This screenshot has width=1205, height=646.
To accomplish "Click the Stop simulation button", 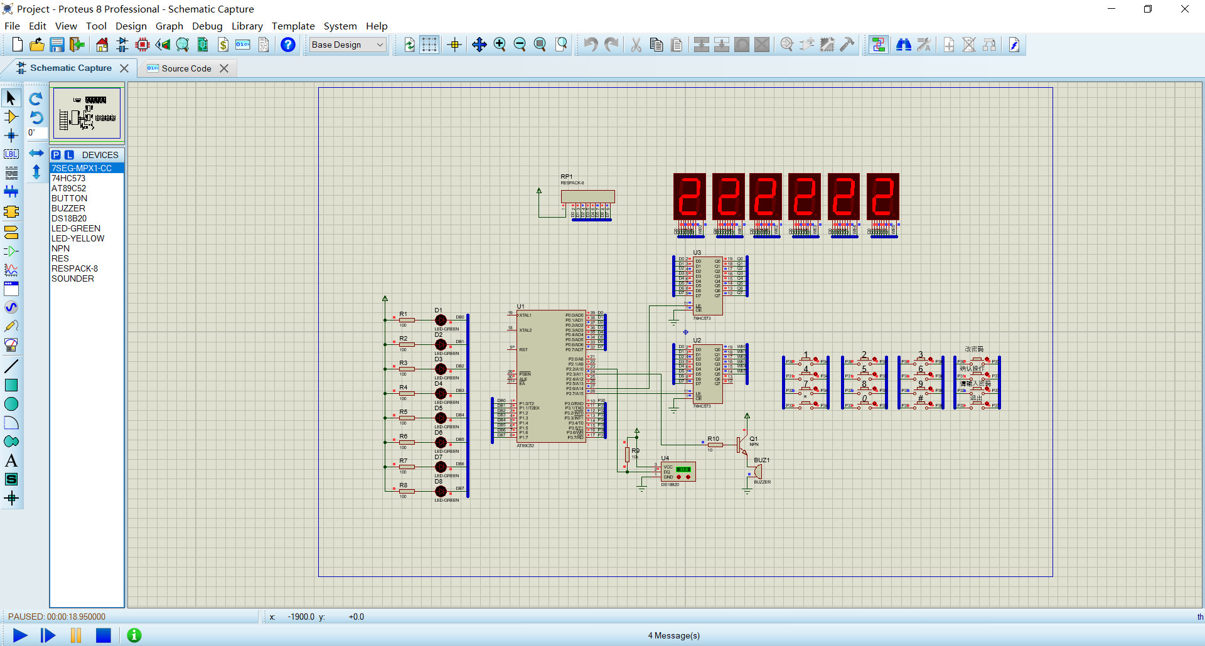I will tap(104, 635).
